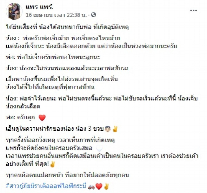Click the globe public privacy icon
The image size is (207, 193).
coord(93,15)
